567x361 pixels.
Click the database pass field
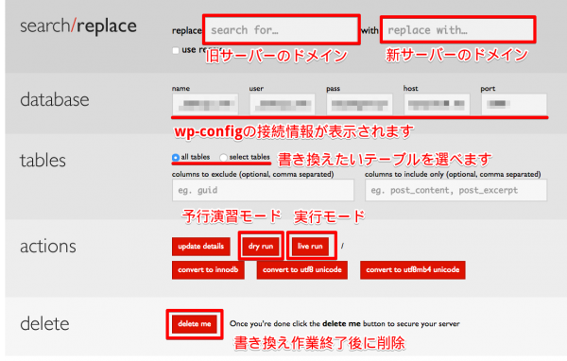point(359,104)
